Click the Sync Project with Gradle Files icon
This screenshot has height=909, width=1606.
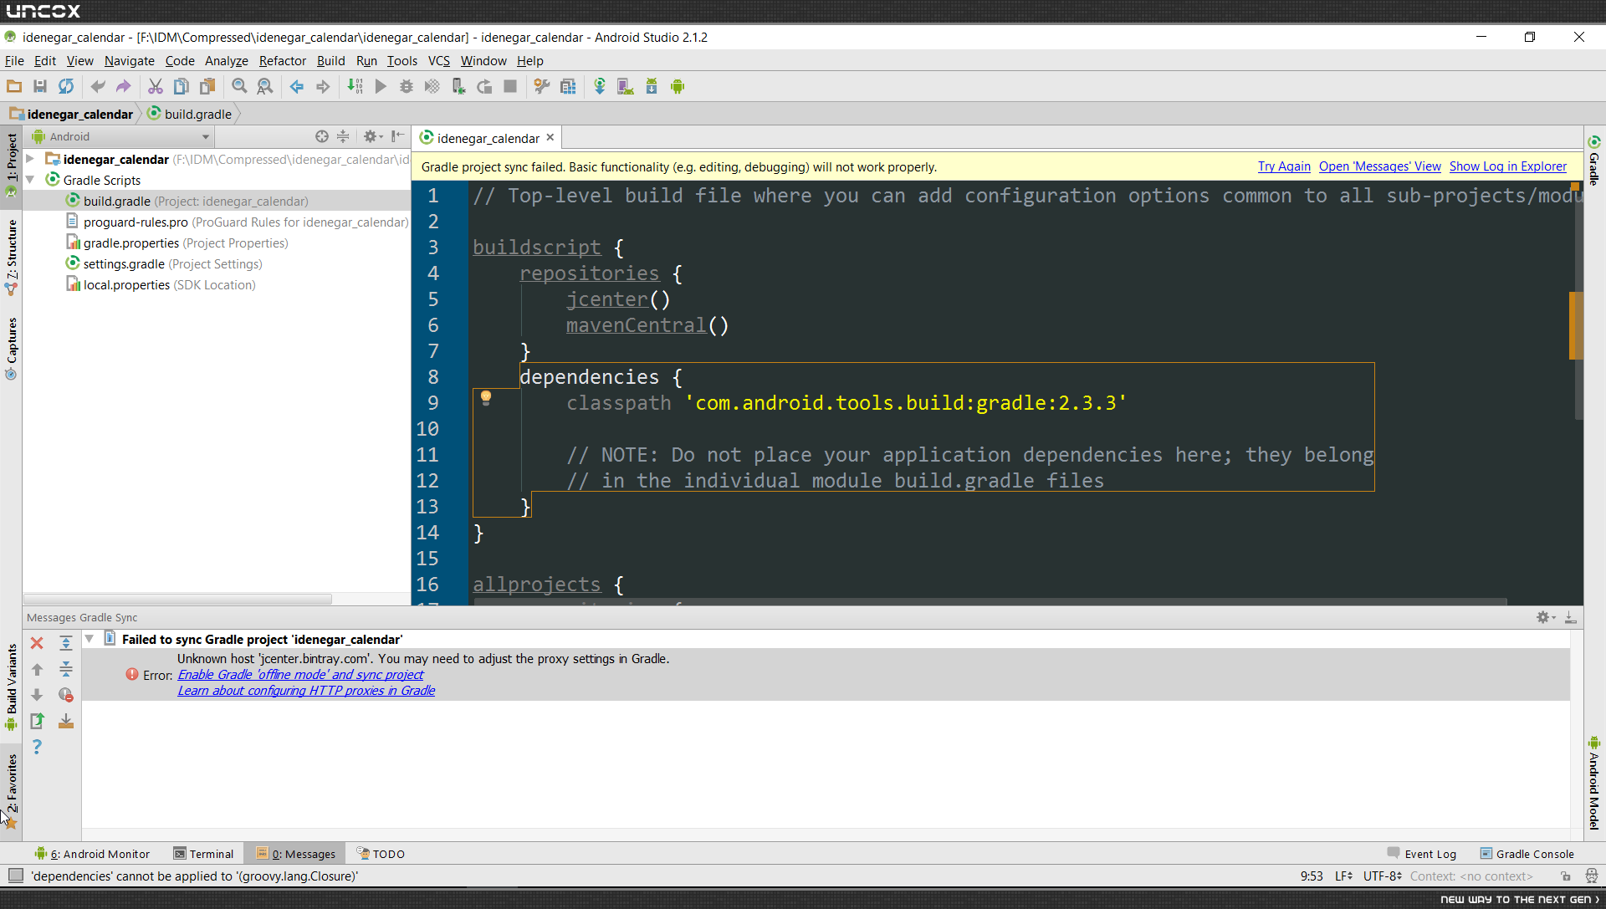[x=600, y=87]
